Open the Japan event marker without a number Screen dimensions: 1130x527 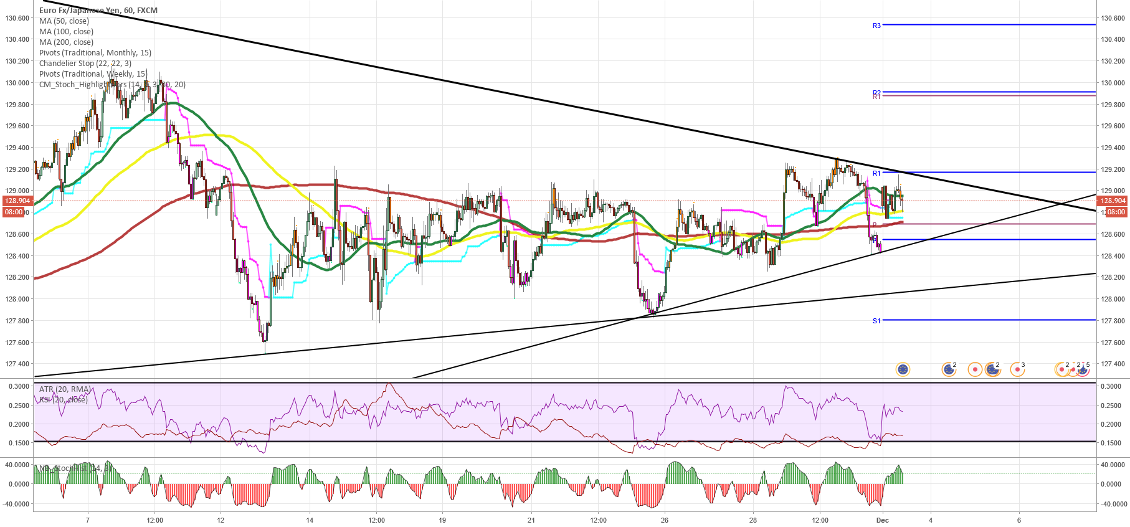(x=975, y=369)
